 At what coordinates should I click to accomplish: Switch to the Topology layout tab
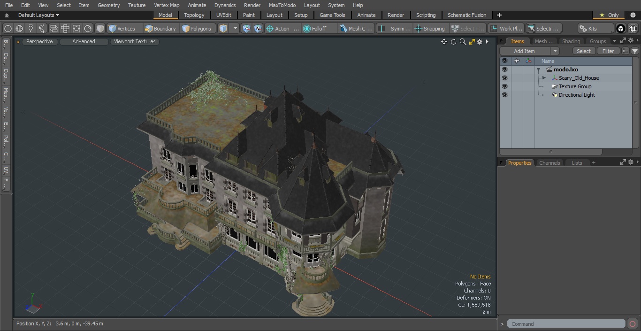(x=194, y=15)
